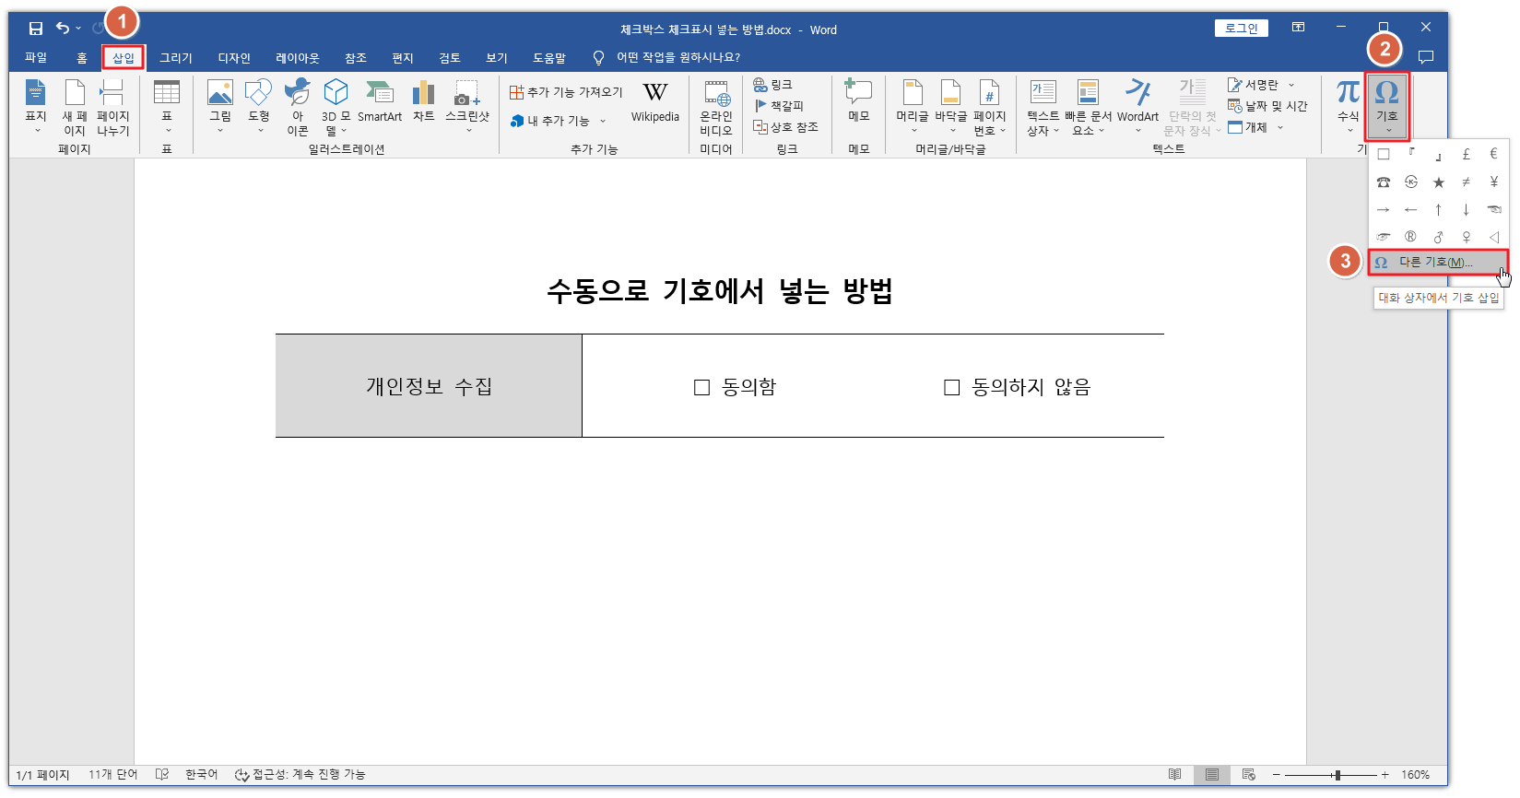Image resolution: width=1520 pixels, height=798 pixels.
Task: Choose More Symbols (다른 기호) menu entry
Action: tap(1438, 263)
